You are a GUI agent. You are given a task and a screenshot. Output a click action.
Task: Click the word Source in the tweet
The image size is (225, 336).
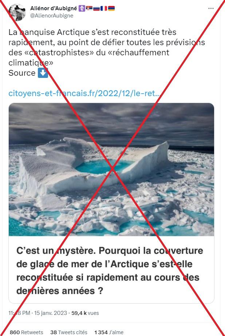(x=22, y=73)
